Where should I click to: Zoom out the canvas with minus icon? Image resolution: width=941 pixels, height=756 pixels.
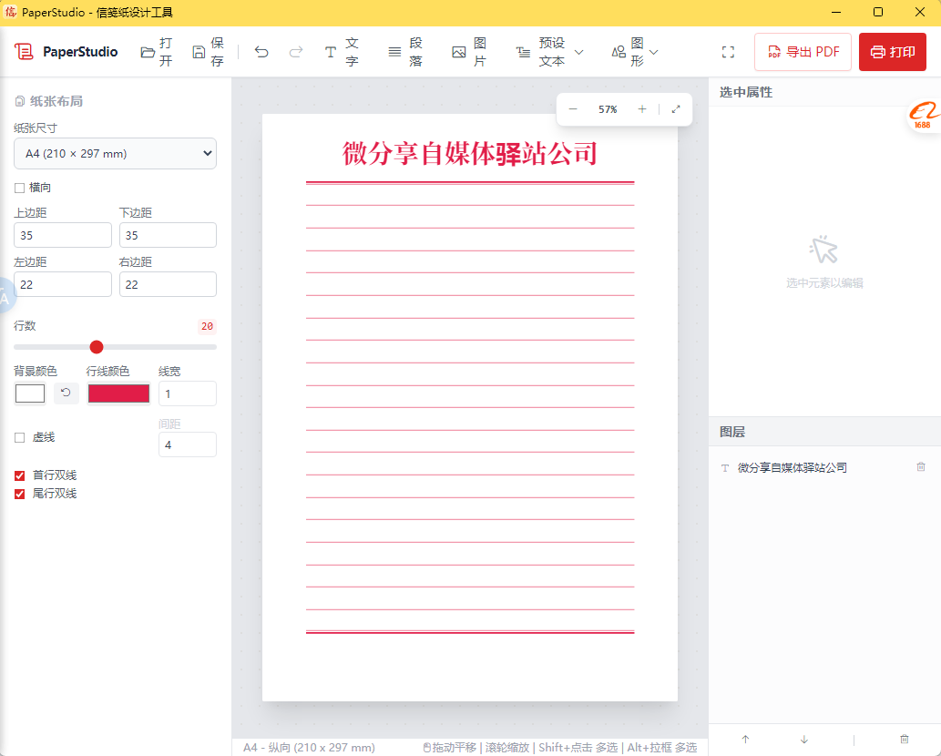coord(573,109)
